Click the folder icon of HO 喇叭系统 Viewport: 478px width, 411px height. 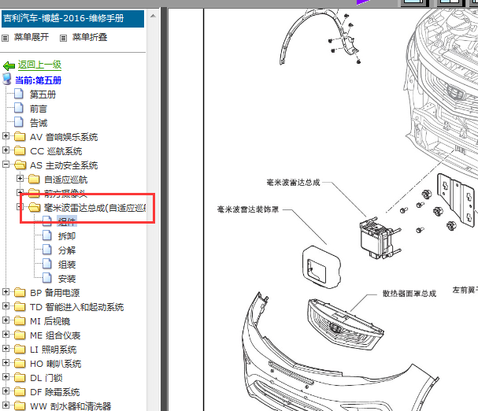coord(20,363)
